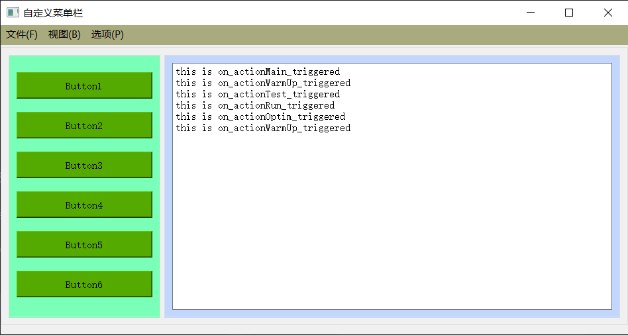Minimize the 自定义菜单栏 window
The width and height of the screenshot is (628, 335).
pos(531,13)
